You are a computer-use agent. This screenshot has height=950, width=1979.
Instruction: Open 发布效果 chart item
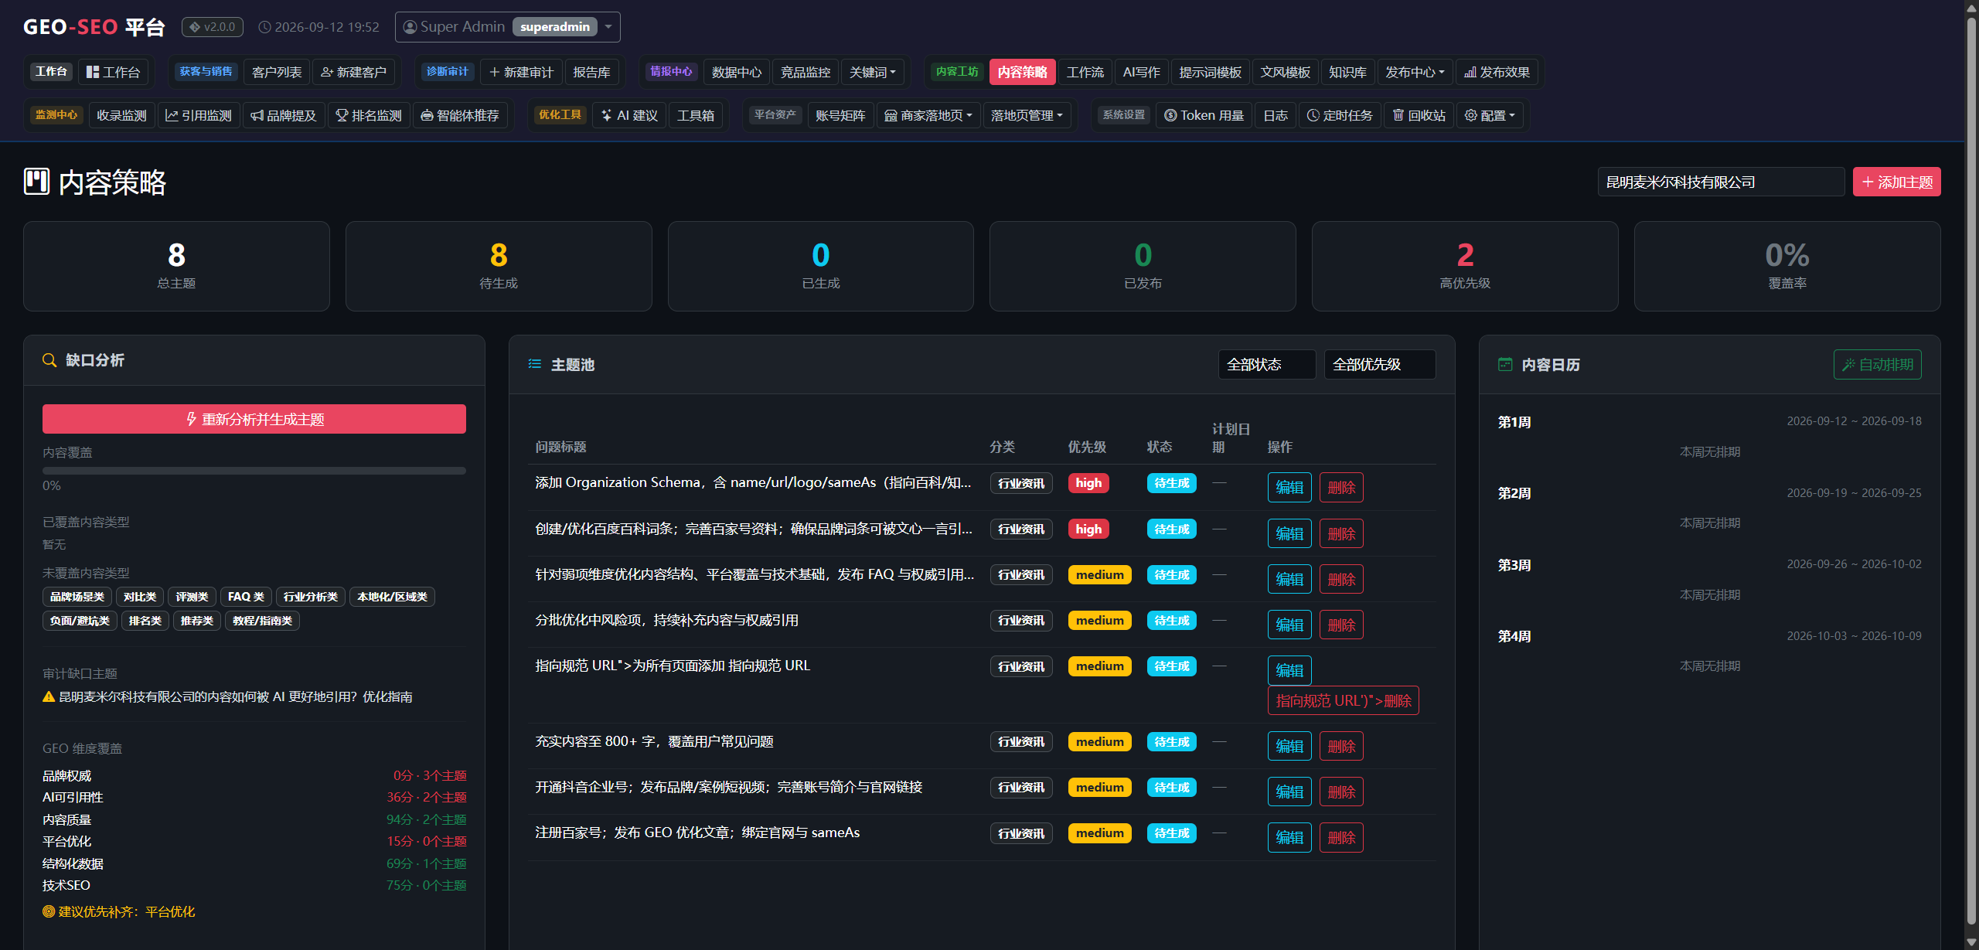point(1497,72)
